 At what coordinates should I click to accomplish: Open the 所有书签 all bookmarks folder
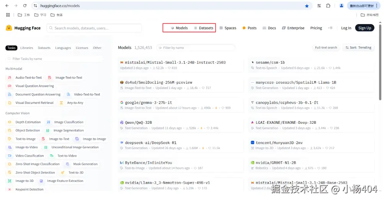(x=369, y=15)
